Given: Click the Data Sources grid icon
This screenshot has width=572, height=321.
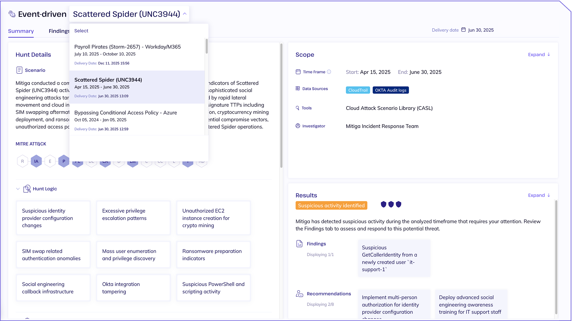Looking at the screenshot, I should pos(298,88).
